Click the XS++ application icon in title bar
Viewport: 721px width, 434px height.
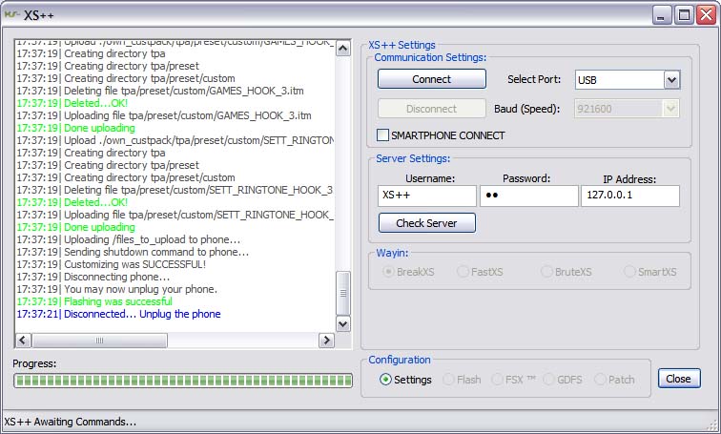12,14
